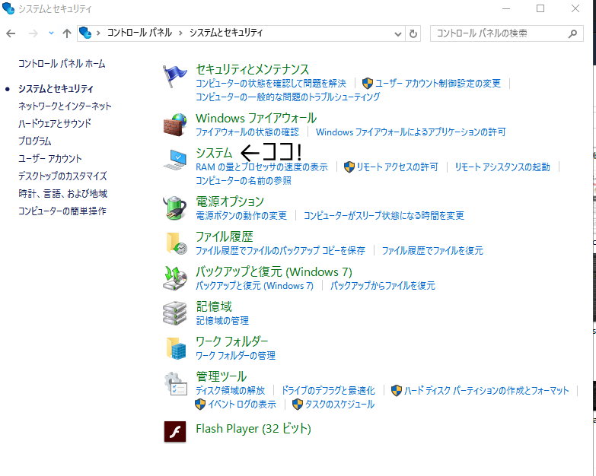Open Windows ファイアウォール heading

[x=257, y=118]
